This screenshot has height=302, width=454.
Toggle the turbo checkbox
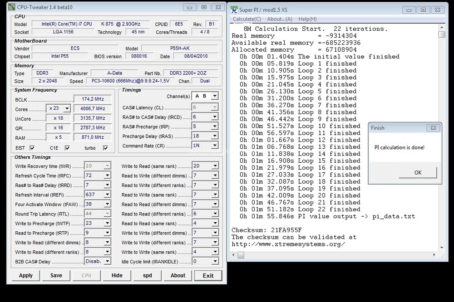[105, 148]
